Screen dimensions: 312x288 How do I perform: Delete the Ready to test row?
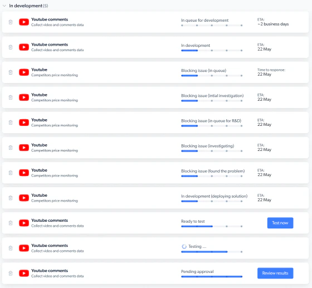11,223
